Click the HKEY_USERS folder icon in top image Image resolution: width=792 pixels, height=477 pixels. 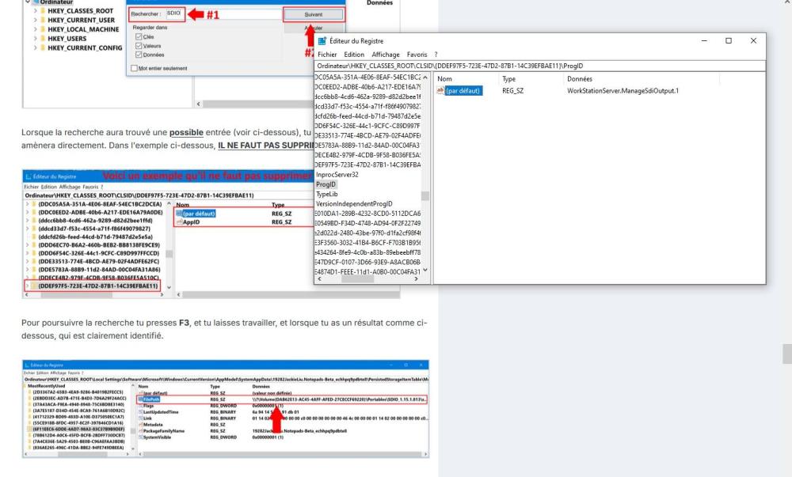pos(43,38)
